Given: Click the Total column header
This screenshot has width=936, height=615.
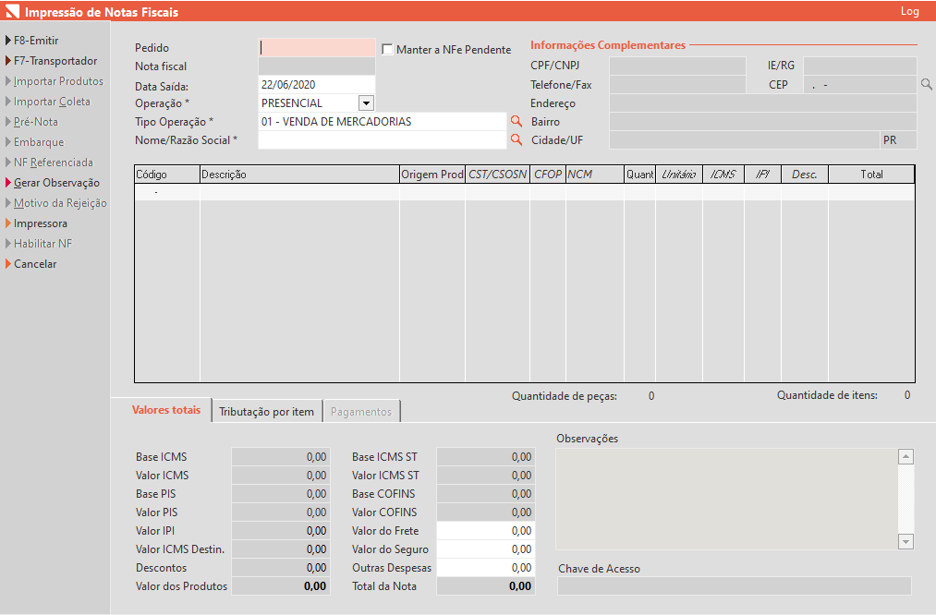Looking at the screenshot, I should click(x=871, y=175).
